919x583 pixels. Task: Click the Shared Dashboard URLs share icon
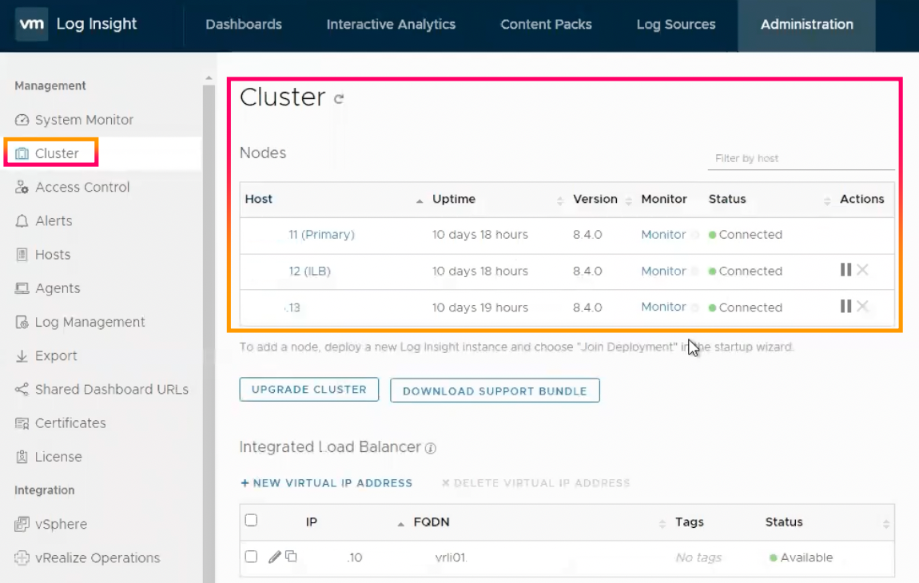[x=22, y=390]
